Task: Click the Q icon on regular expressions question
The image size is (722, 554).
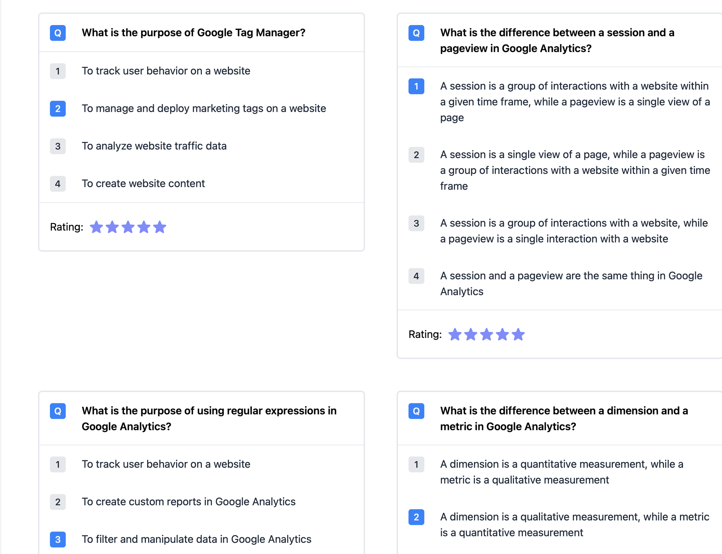Action: (x=57, y=411)
